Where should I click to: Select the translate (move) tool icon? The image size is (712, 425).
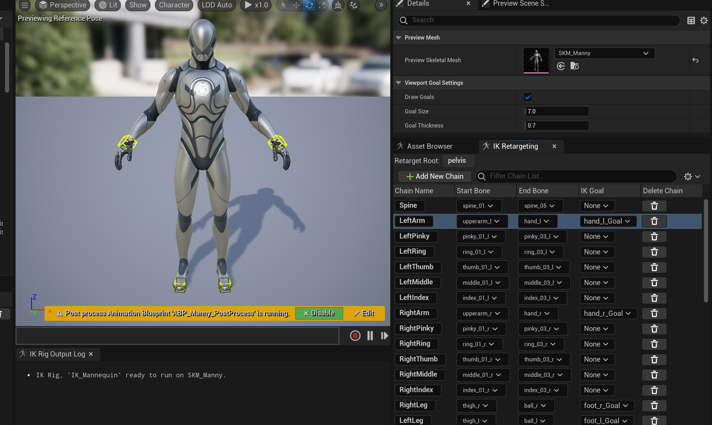click(x=296, y=5)
